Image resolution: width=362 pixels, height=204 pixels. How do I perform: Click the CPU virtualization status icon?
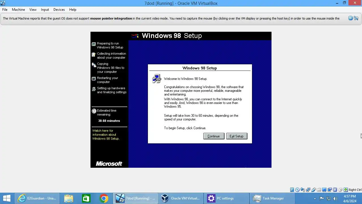pos(335,190)
